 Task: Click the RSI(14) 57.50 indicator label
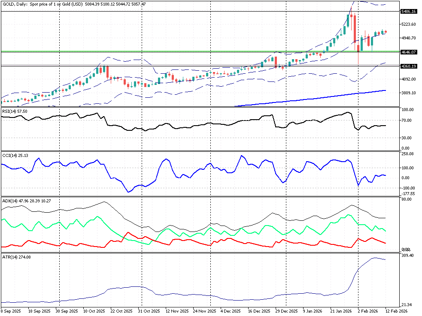click(x=15, y=111)
